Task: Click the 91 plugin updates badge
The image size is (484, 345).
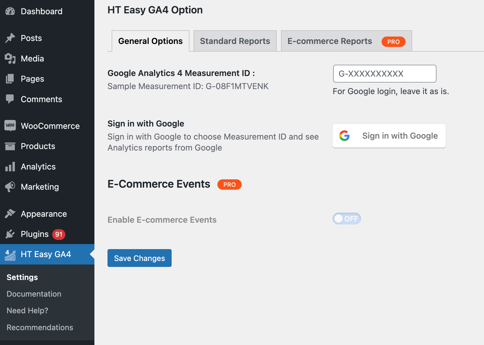Action: point(59,234)
